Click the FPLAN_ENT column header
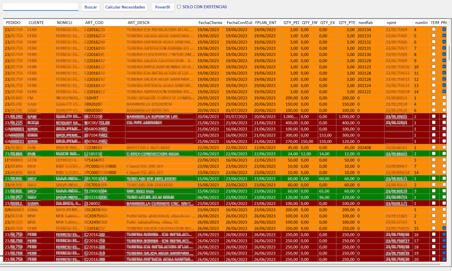Viewport: 452px width, 271px height. coord(266,22)
